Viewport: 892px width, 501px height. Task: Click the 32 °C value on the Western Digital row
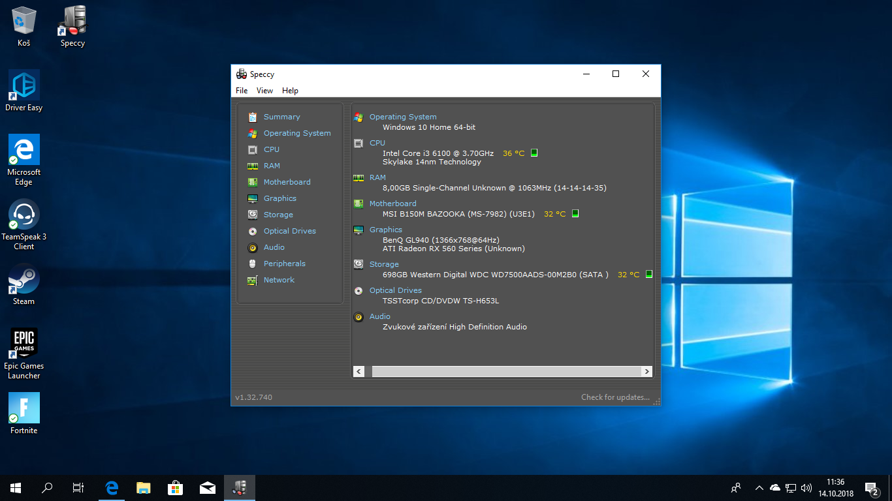tap(629, 275)
